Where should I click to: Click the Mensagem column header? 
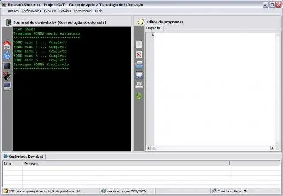(x=126, y=163)
